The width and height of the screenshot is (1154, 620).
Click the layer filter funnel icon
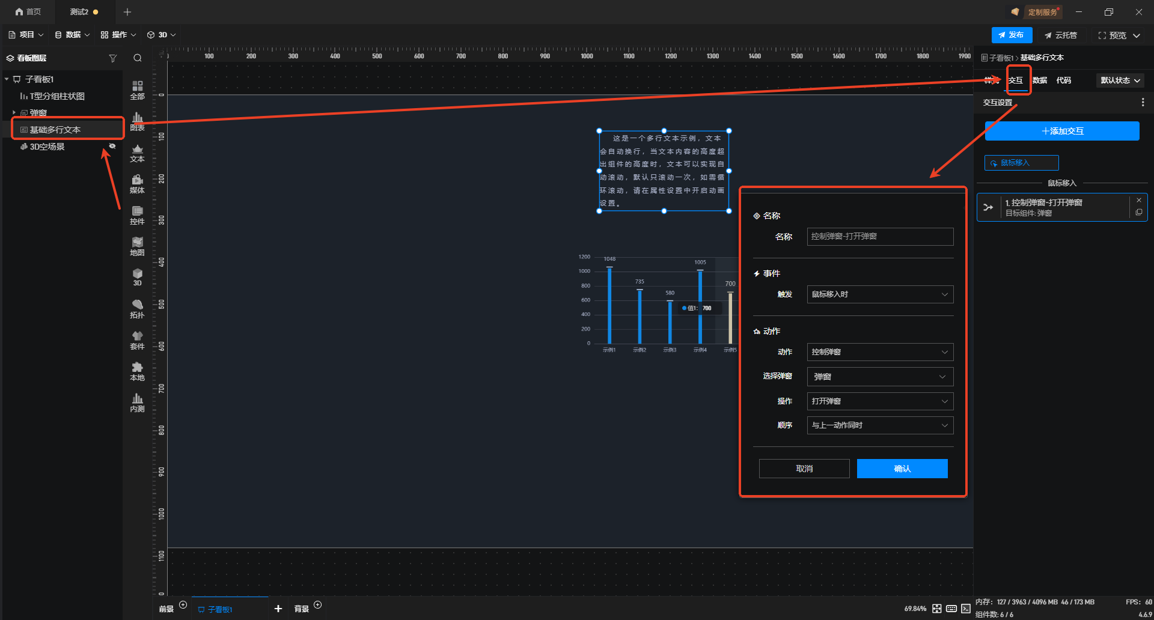click(112, 58)
